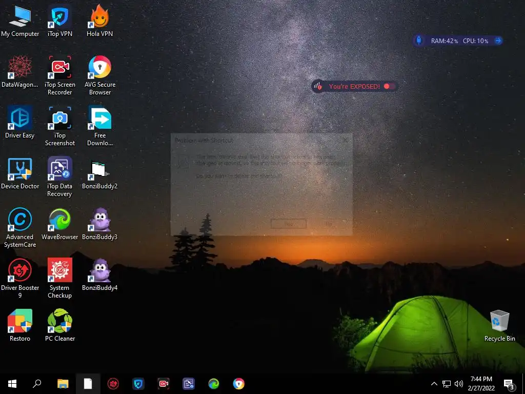The image size is (525, 394).
Task: Open Advanced SystemCare on the desktop
Action: [20, 228]
